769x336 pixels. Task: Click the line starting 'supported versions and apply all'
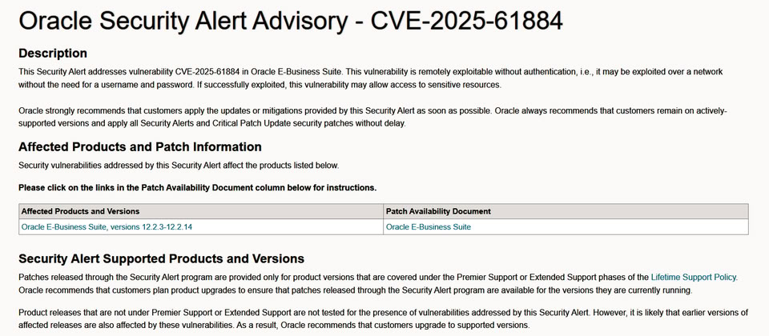pos(212,123)
